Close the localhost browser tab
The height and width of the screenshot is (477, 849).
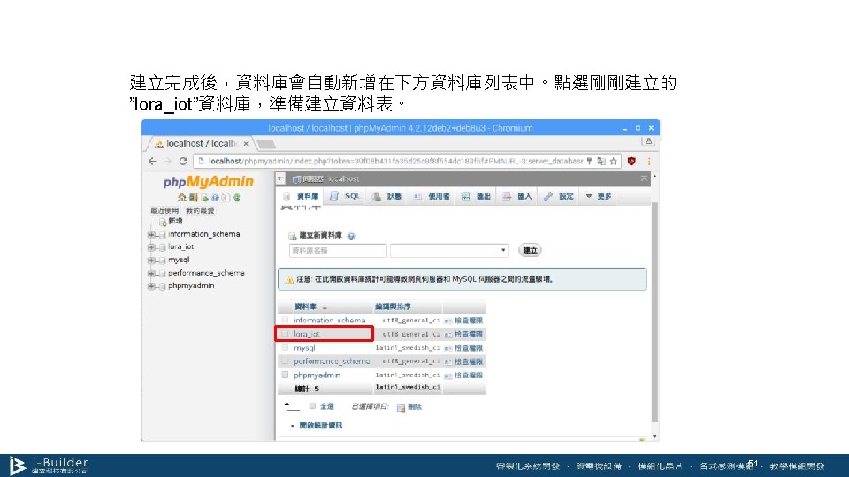click(246, 144)
